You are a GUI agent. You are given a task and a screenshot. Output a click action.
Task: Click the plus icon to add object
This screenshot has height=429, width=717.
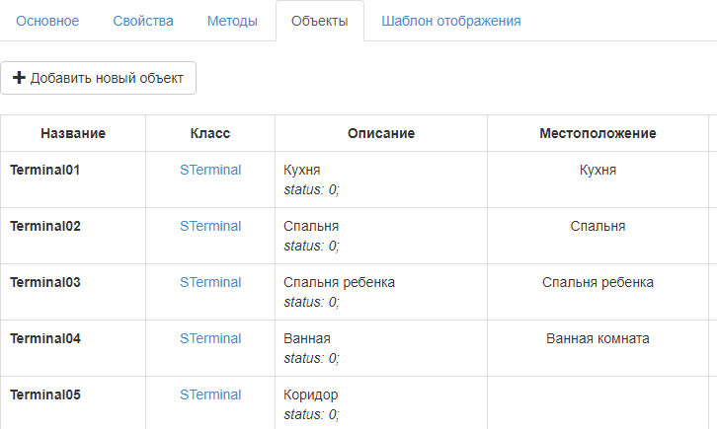click(x=19, y=79)
